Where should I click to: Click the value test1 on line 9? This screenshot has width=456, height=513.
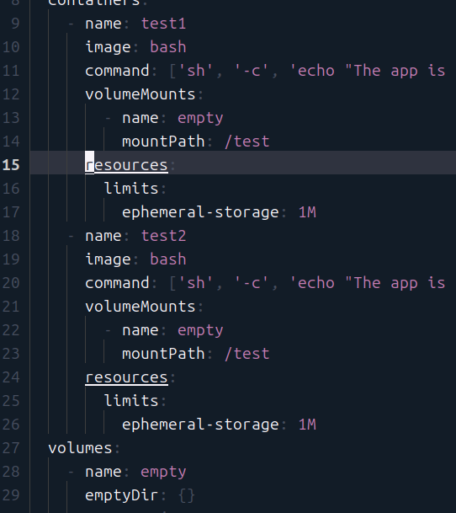tap(164, 24)
